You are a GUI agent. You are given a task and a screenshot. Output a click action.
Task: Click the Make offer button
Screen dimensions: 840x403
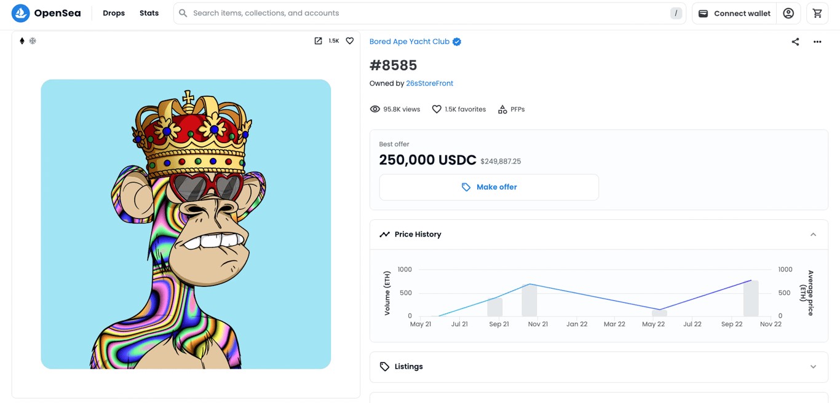pos(489,187)
